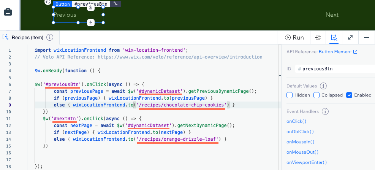Image resolution: width=375 pixels, height=170 pixels.
Task: Click the middle-right resize handle of Previous button
Action: point(103,15)
